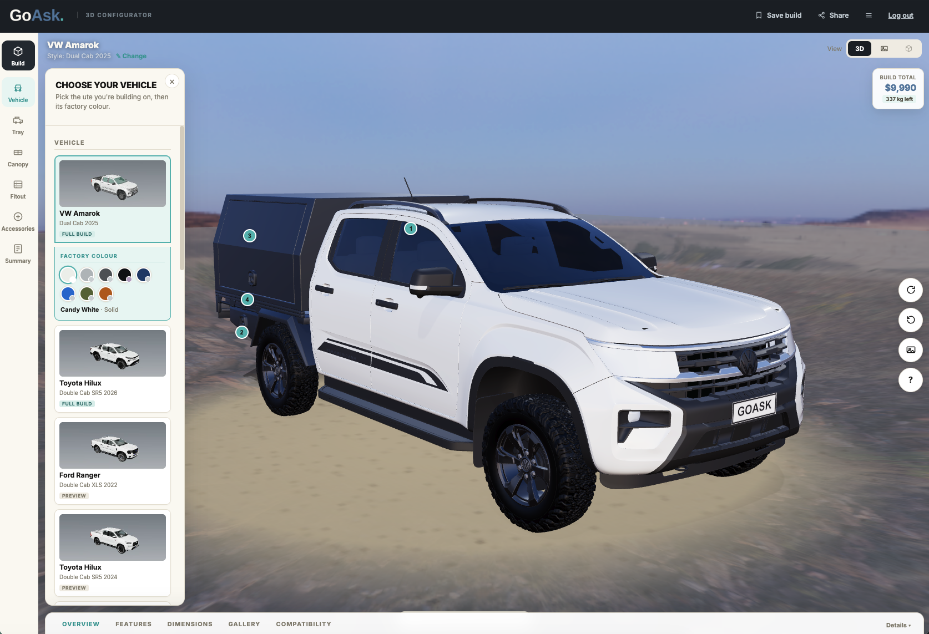Click the Change style link

pos(132,56)
